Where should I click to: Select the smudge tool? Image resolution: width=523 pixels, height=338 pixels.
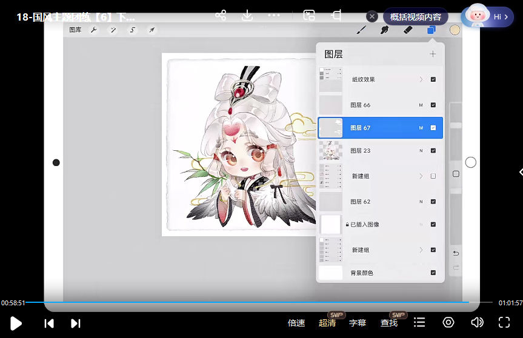(x=384, y=30)
